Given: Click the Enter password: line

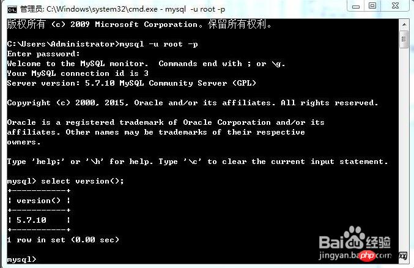Looking at the screenshot, I should (43, 54).
